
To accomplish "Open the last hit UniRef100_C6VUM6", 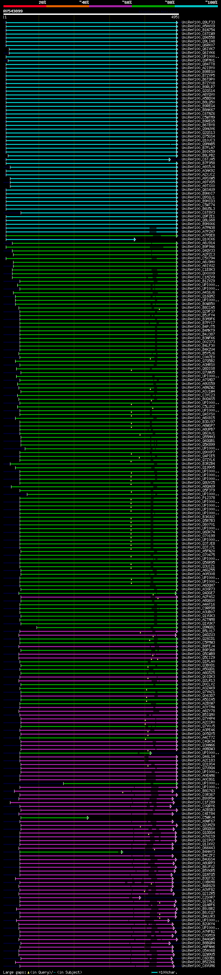I will pyautogui.click(x=198, y=966).
